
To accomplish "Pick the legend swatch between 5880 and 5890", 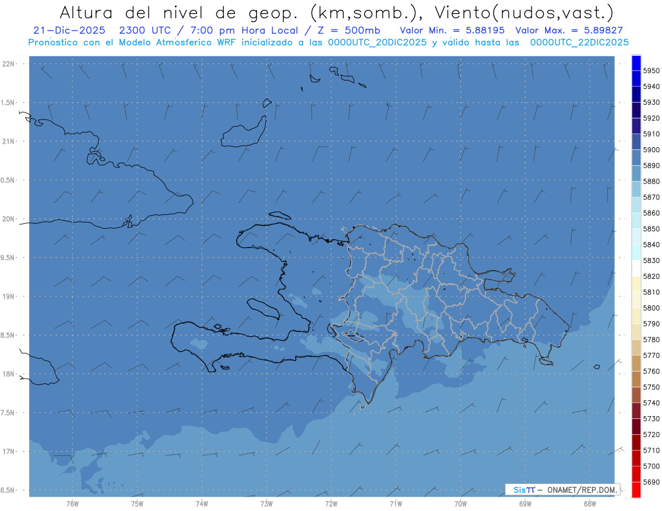I will 636,174.
